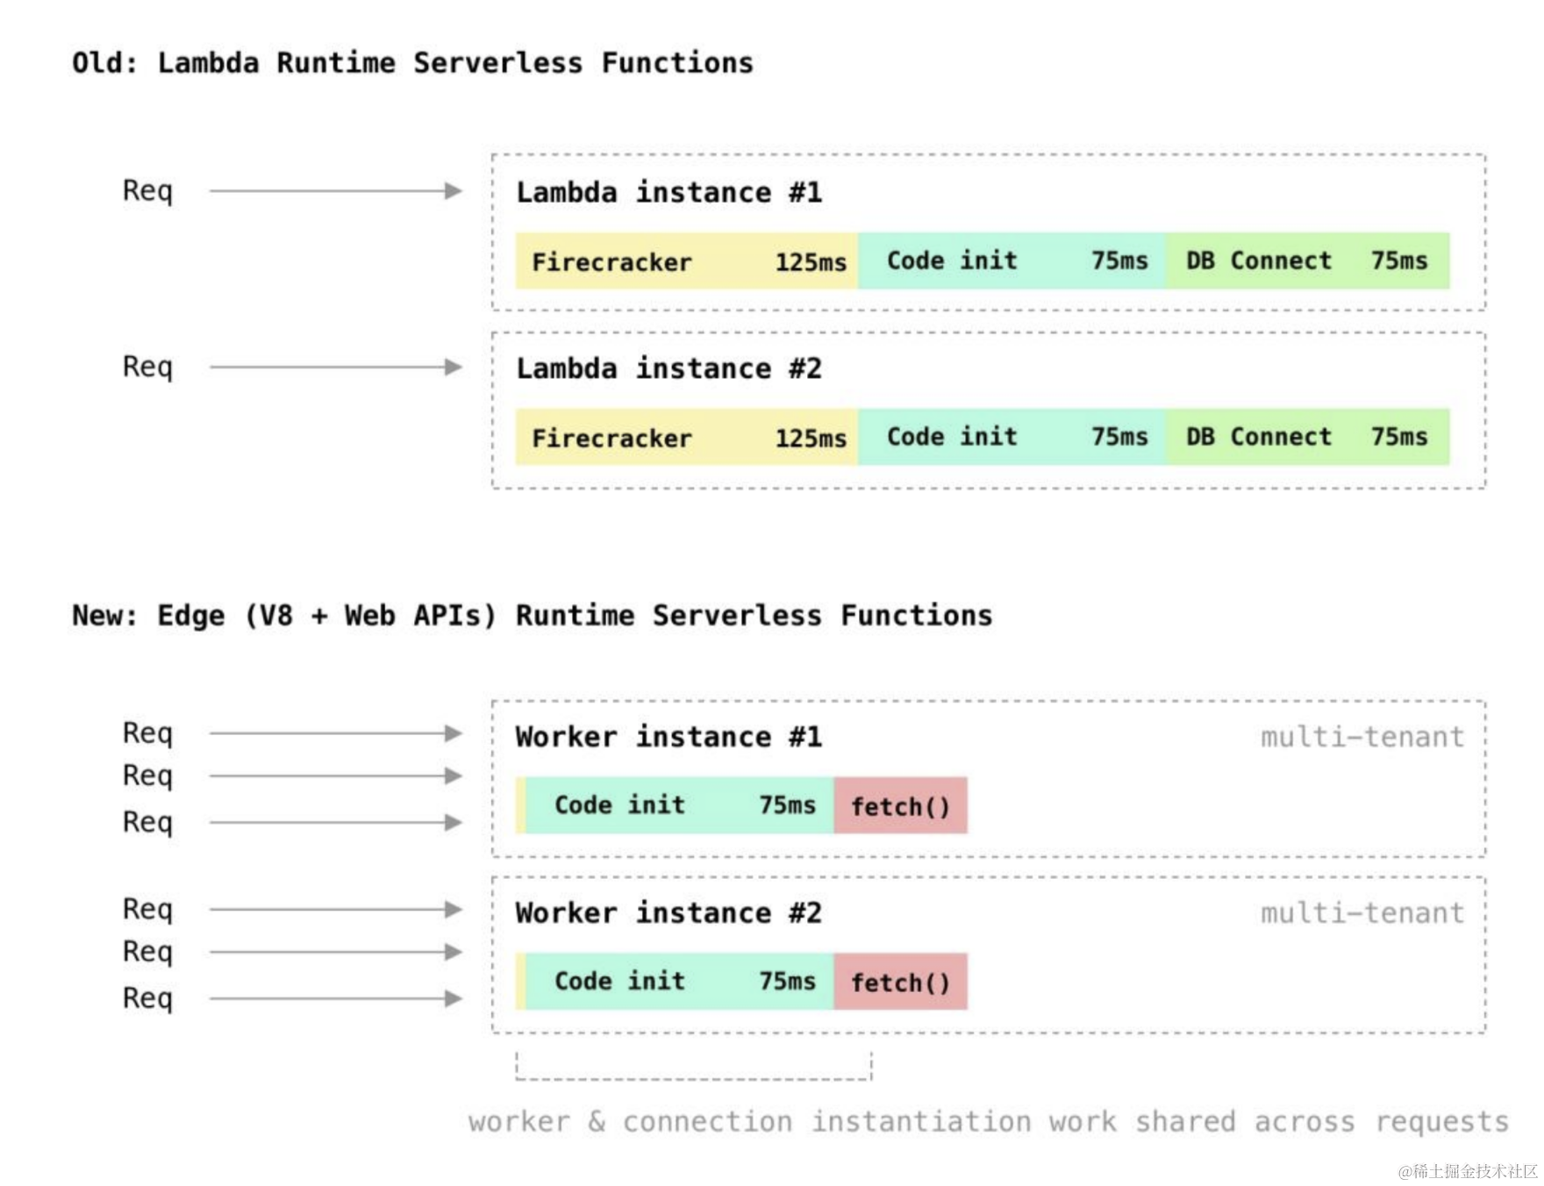
Task: Click the "Old: Lambda Runtime Serverless Functions" heading
Action: click(412, 63)
